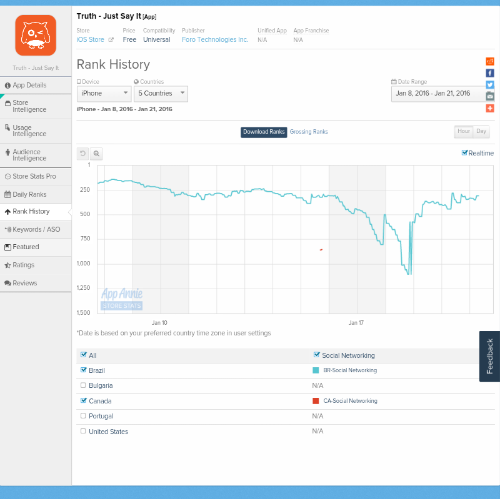
Task: Click the Truth - Just Say It sidebar title
Action: point(36,68)
